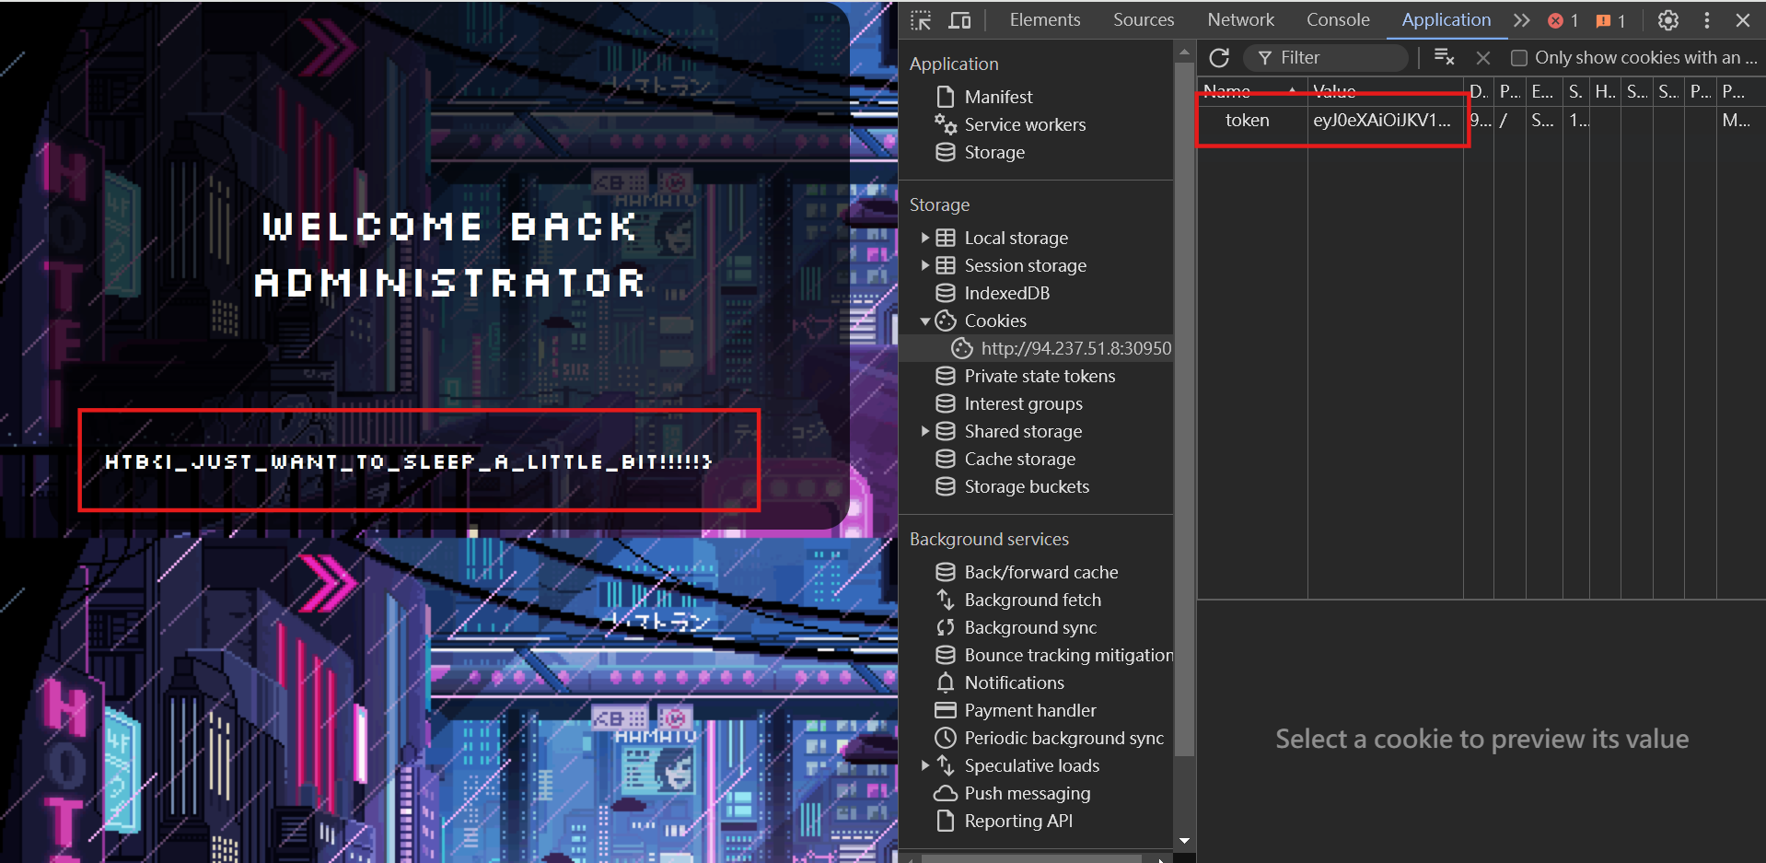Toggle the device toolbar icon
1766x863 pixels.
pyautogui.click(x=959, y=20)
